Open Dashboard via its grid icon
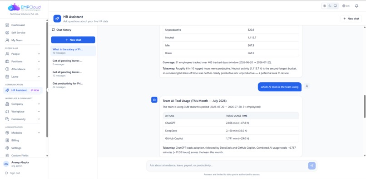This screenshot has height=179, width=366. (x=7, y=25)
